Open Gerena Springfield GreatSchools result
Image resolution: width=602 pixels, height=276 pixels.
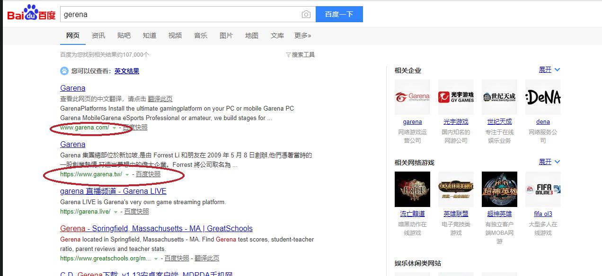(156, 228)
